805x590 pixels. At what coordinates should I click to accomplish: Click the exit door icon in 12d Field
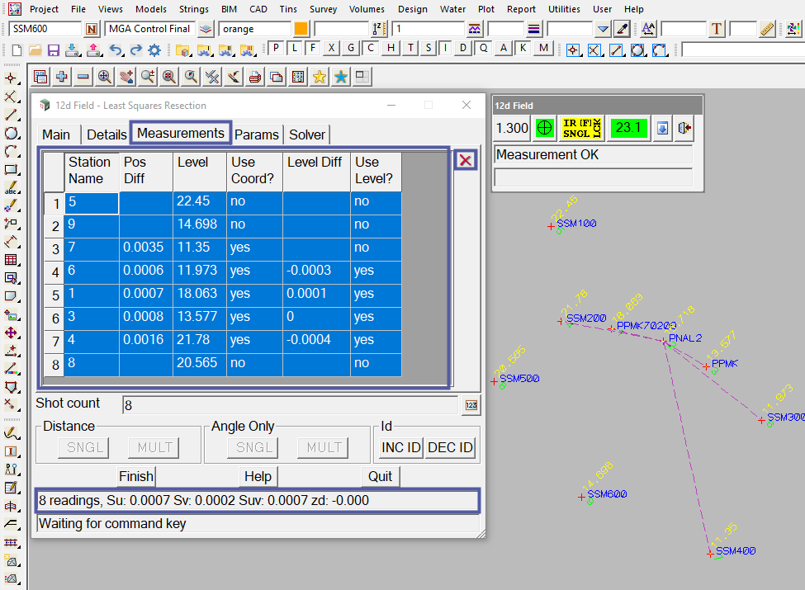pyautogui.click(x=684, y=128)
